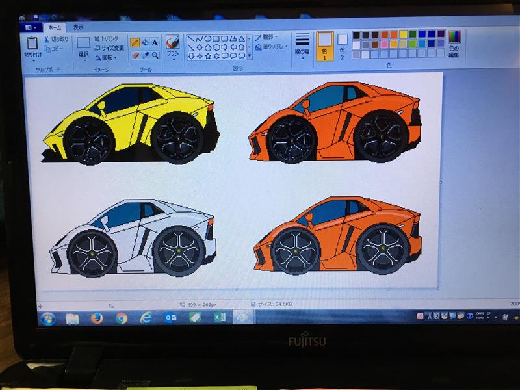Select the Five-point star shape
520x390 pixels.
207,56
